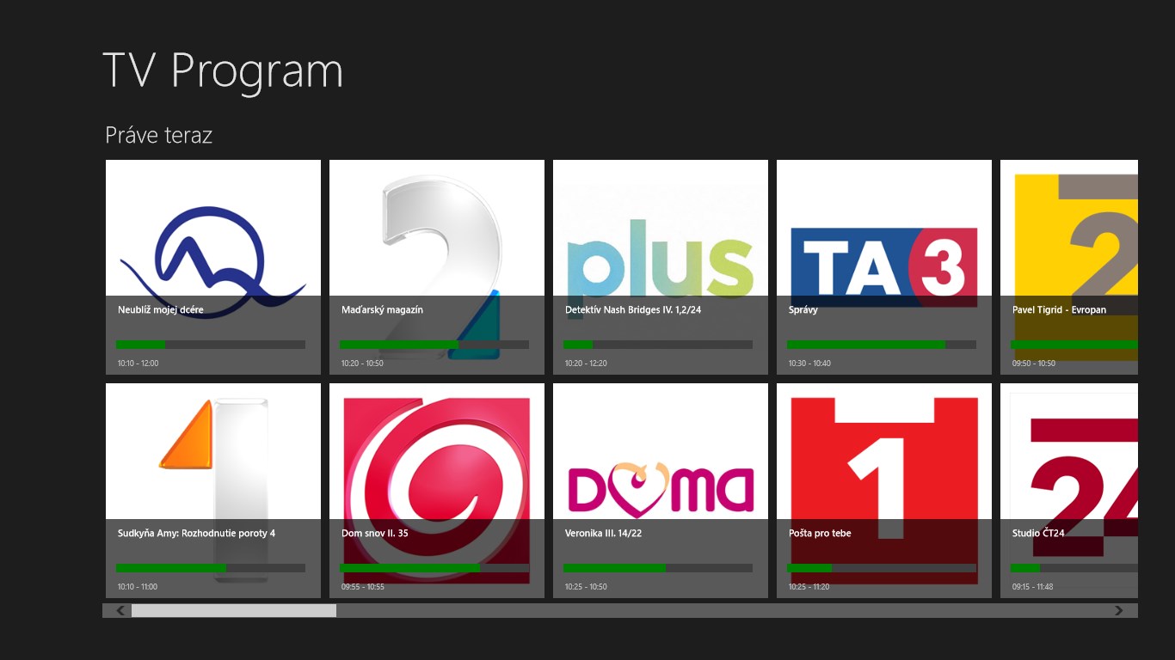Click the horizontal scrollbar thumb

coord(233,611)
